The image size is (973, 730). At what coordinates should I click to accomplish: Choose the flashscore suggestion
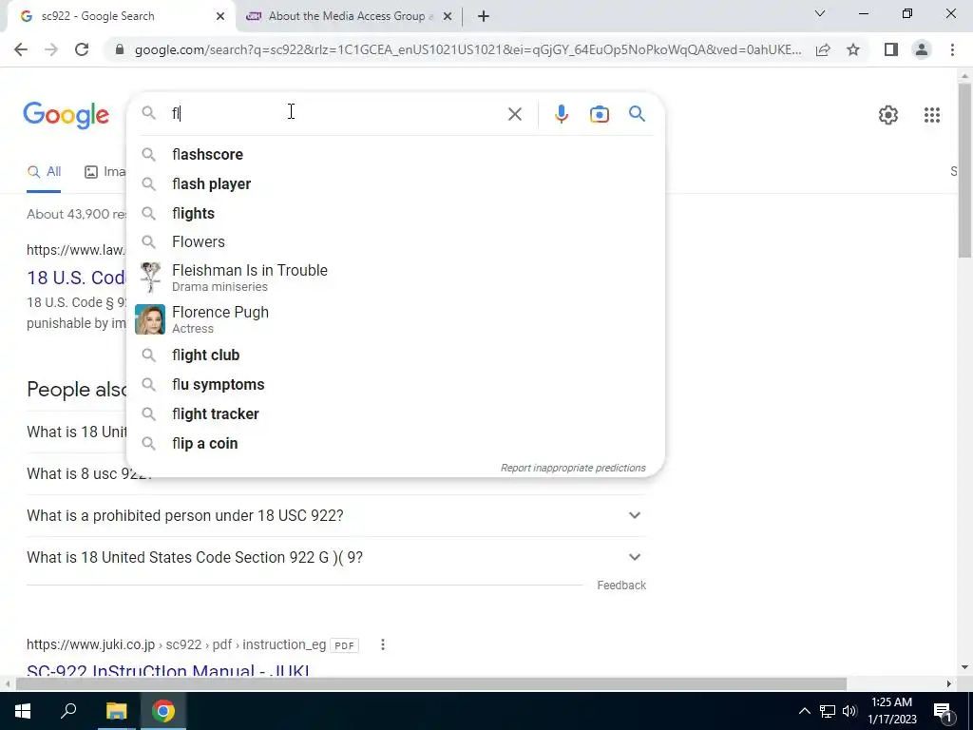(x=395, y=155)
